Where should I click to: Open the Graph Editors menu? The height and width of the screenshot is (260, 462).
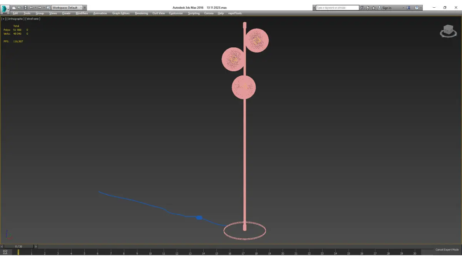pyautogui.click(x=121, y=13)
